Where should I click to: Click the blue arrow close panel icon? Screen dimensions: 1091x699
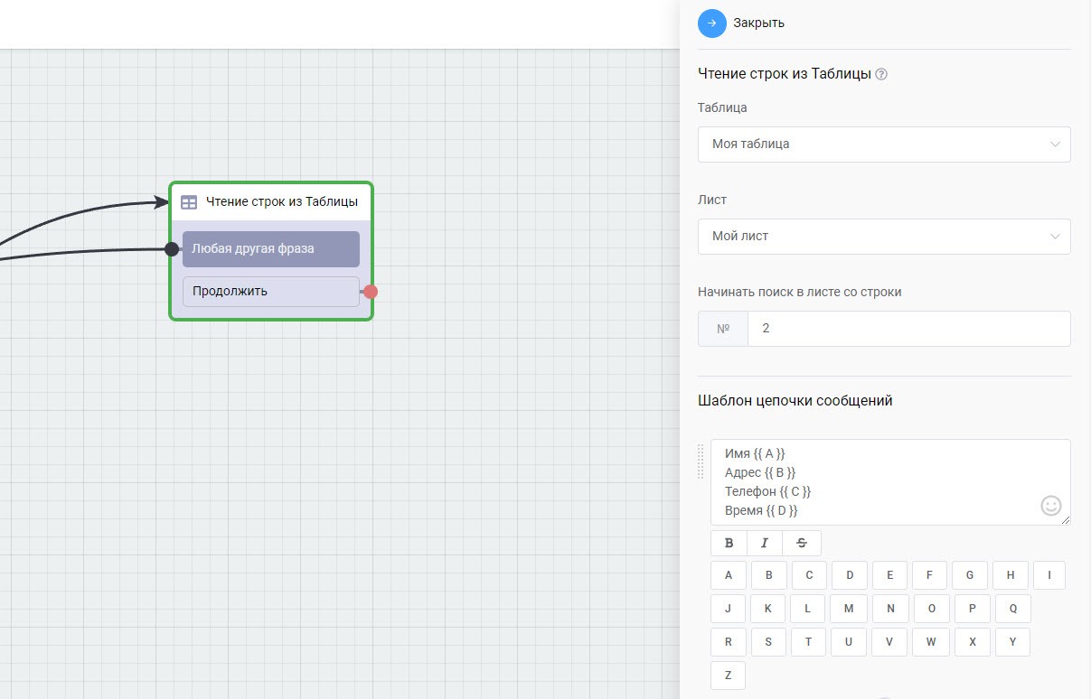pyautogui.click(x=711, y=23)
